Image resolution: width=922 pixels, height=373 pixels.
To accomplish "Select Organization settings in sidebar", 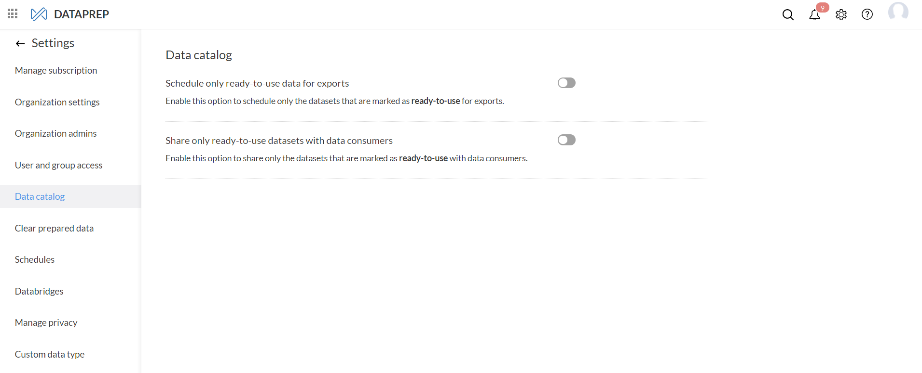I will pyautogui.click(x=57, y=102).
